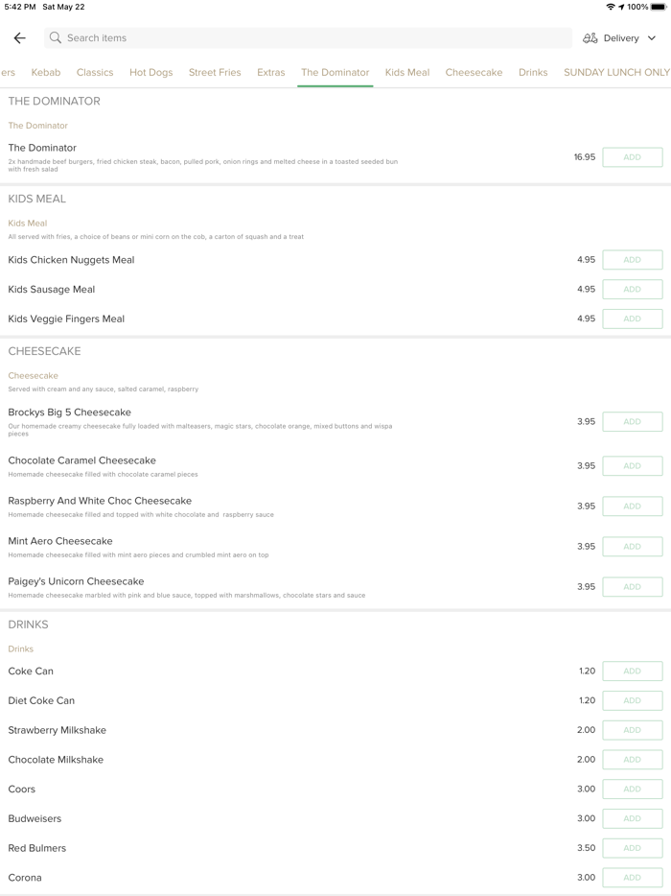This screenshot has height=896, width=671.
Task: Select the Kids Veggie Fingers Meal item
Action: (66, 318)
